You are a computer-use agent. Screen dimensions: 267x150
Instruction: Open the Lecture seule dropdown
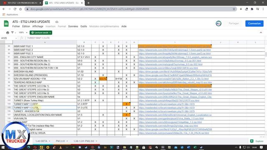pyautogui.click(x=41, y=32)
